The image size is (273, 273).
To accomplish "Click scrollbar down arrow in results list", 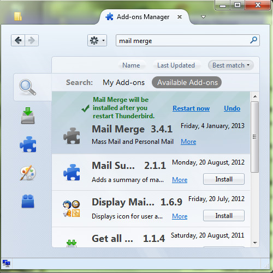I will point(255,242).
